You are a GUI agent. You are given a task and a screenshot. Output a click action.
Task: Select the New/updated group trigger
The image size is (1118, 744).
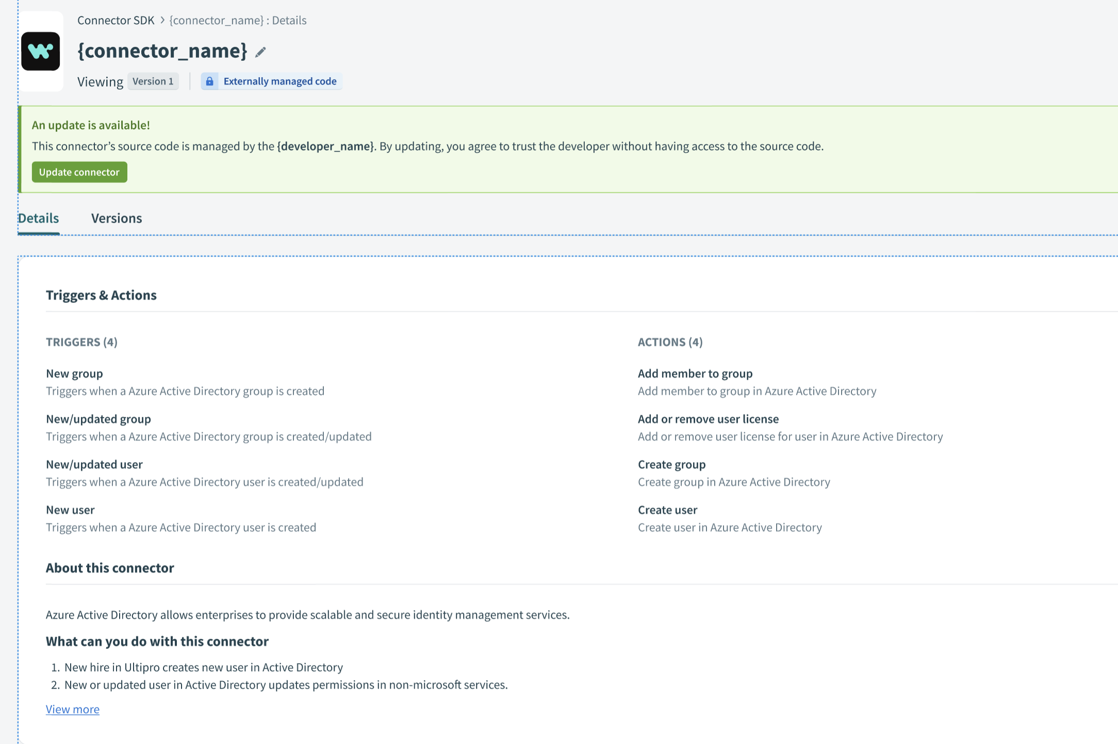click(x=98, y=419)
